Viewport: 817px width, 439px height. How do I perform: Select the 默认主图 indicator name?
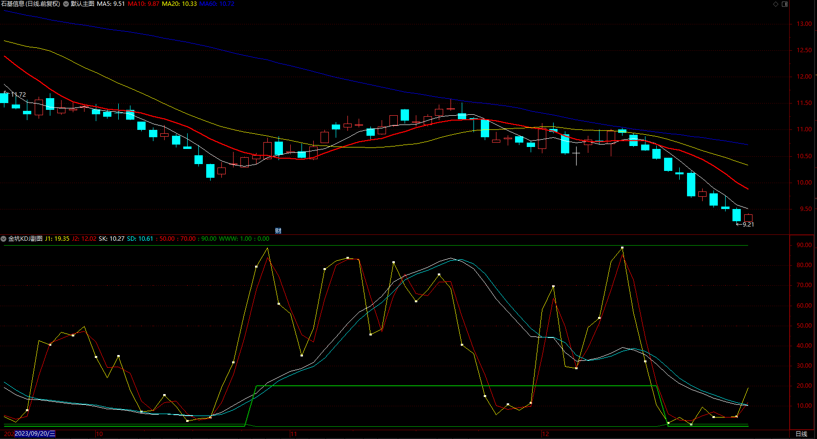[x=82, y=4]
